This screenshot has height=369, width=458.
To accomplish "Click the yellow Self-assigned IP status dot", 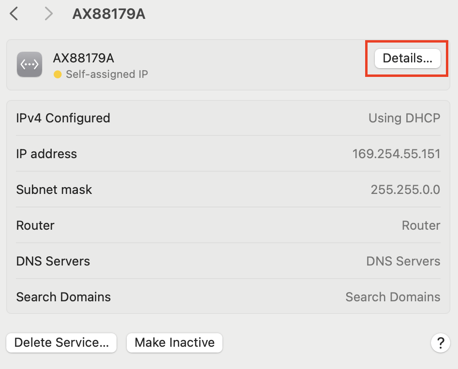I will [x=58, y=74].
